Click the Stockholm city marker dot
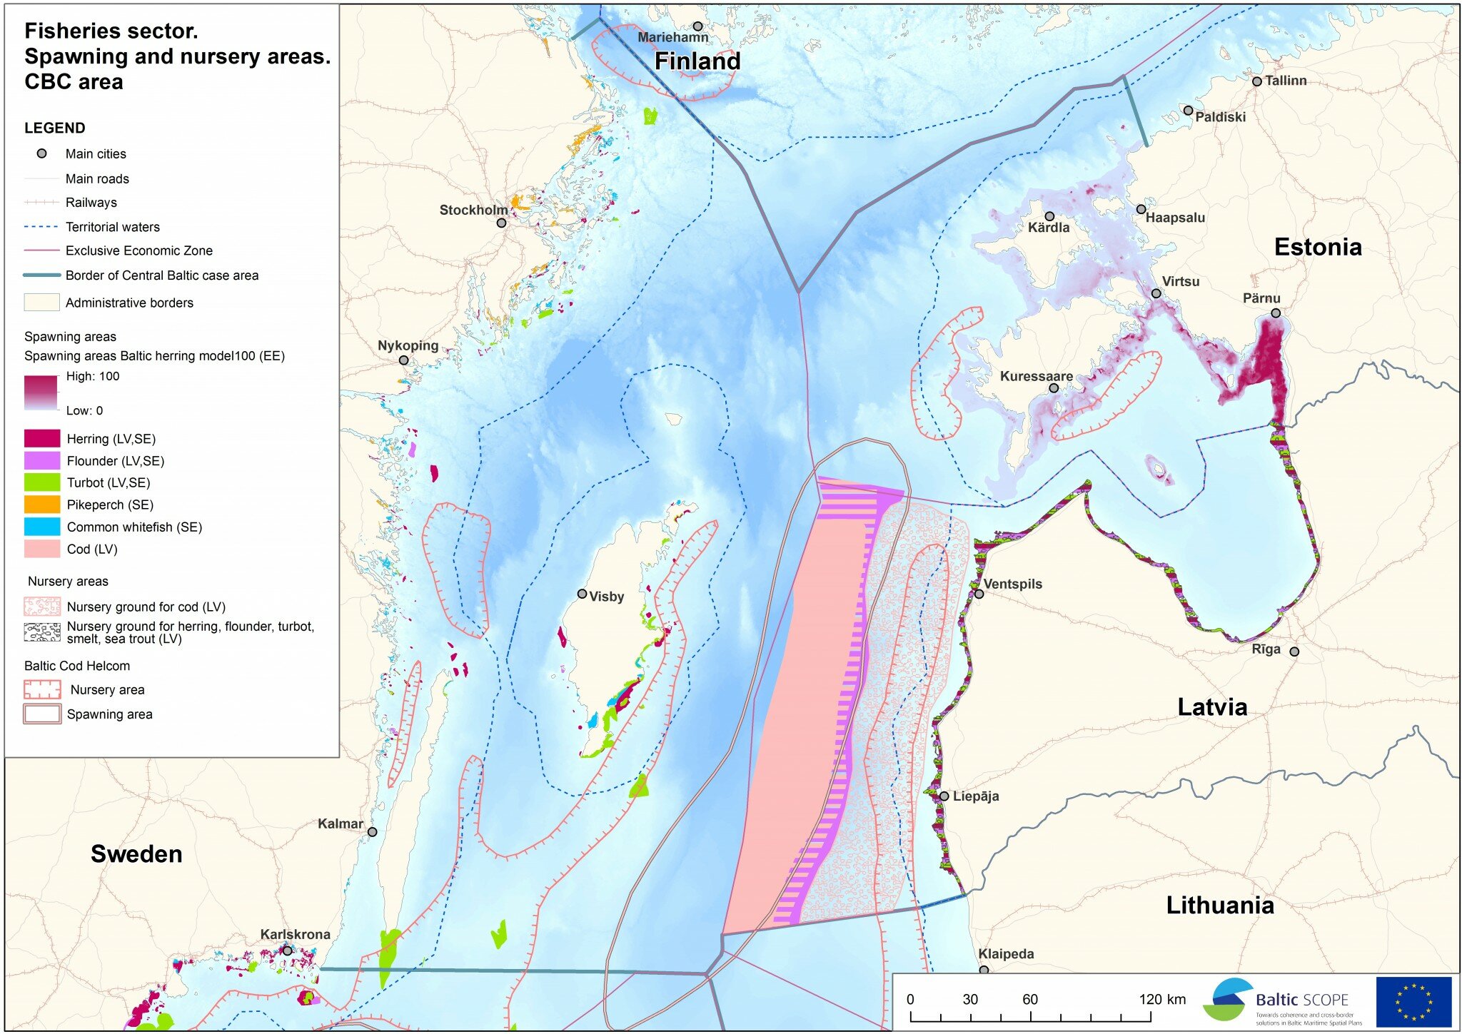 tap(502, 223)
